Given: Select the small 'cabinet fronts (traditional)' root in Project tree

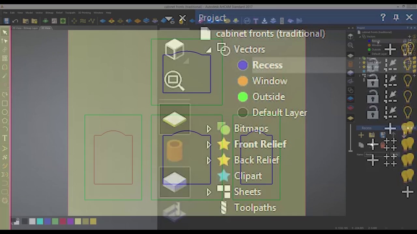Looking at the screenshot, I should coord(377,32).
